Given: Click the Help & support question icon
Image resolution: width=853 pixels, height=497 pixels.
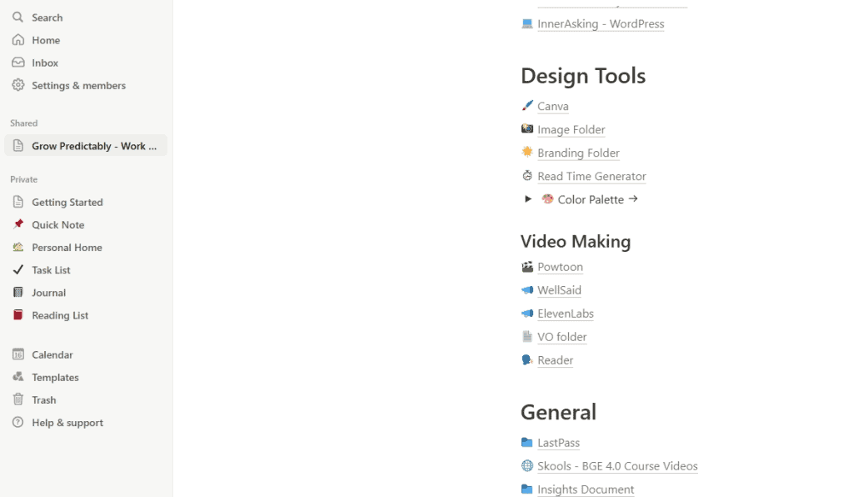Looking at the screenshot, I should (x=18, y=423).
